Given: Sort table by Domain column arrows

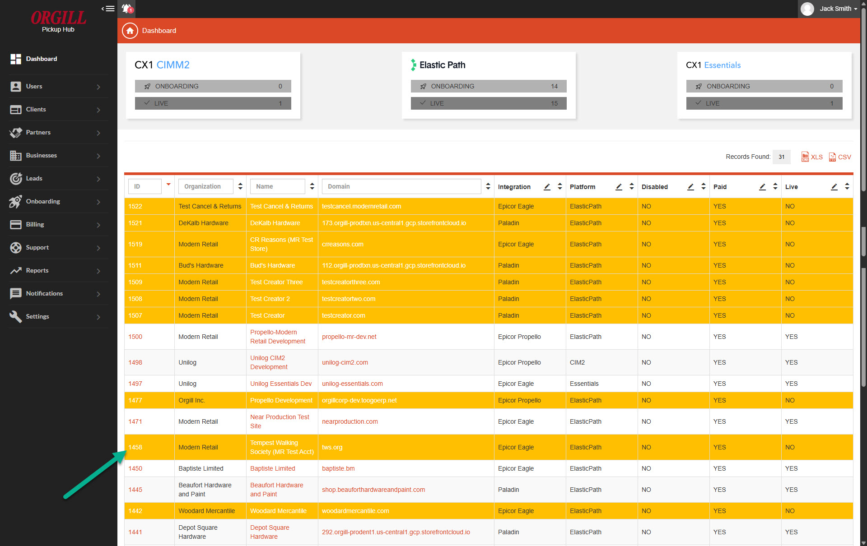Looking at the screenshot, I should (488, 186).
